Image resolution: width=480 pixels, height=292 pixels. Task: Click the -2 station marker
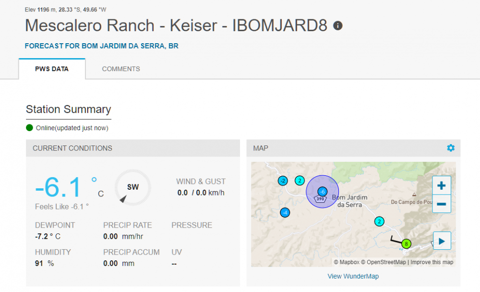(283, 181)
